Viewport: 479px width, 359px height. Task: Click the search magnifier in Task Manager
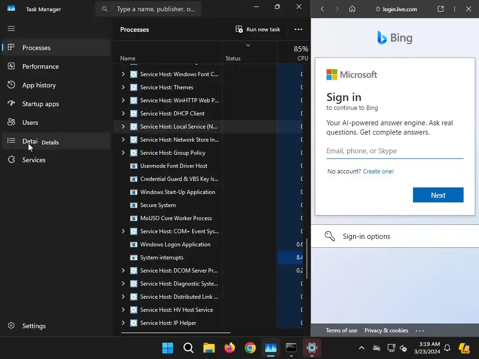coord(104,9)
